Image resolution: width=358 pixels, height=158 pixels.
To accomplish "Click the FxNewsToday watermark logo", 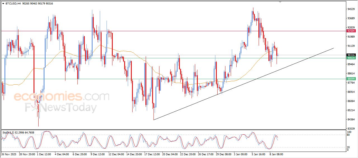I will click(x=61, y=108).
